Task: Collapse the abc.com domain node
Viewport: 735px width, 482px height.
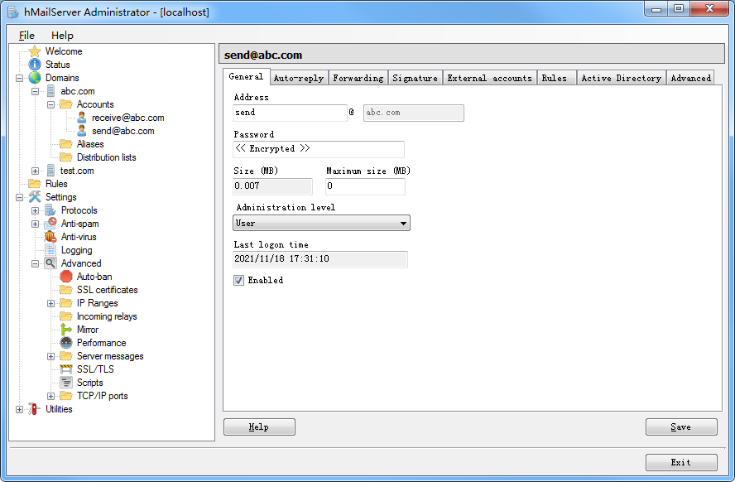Action: [35, 91]
